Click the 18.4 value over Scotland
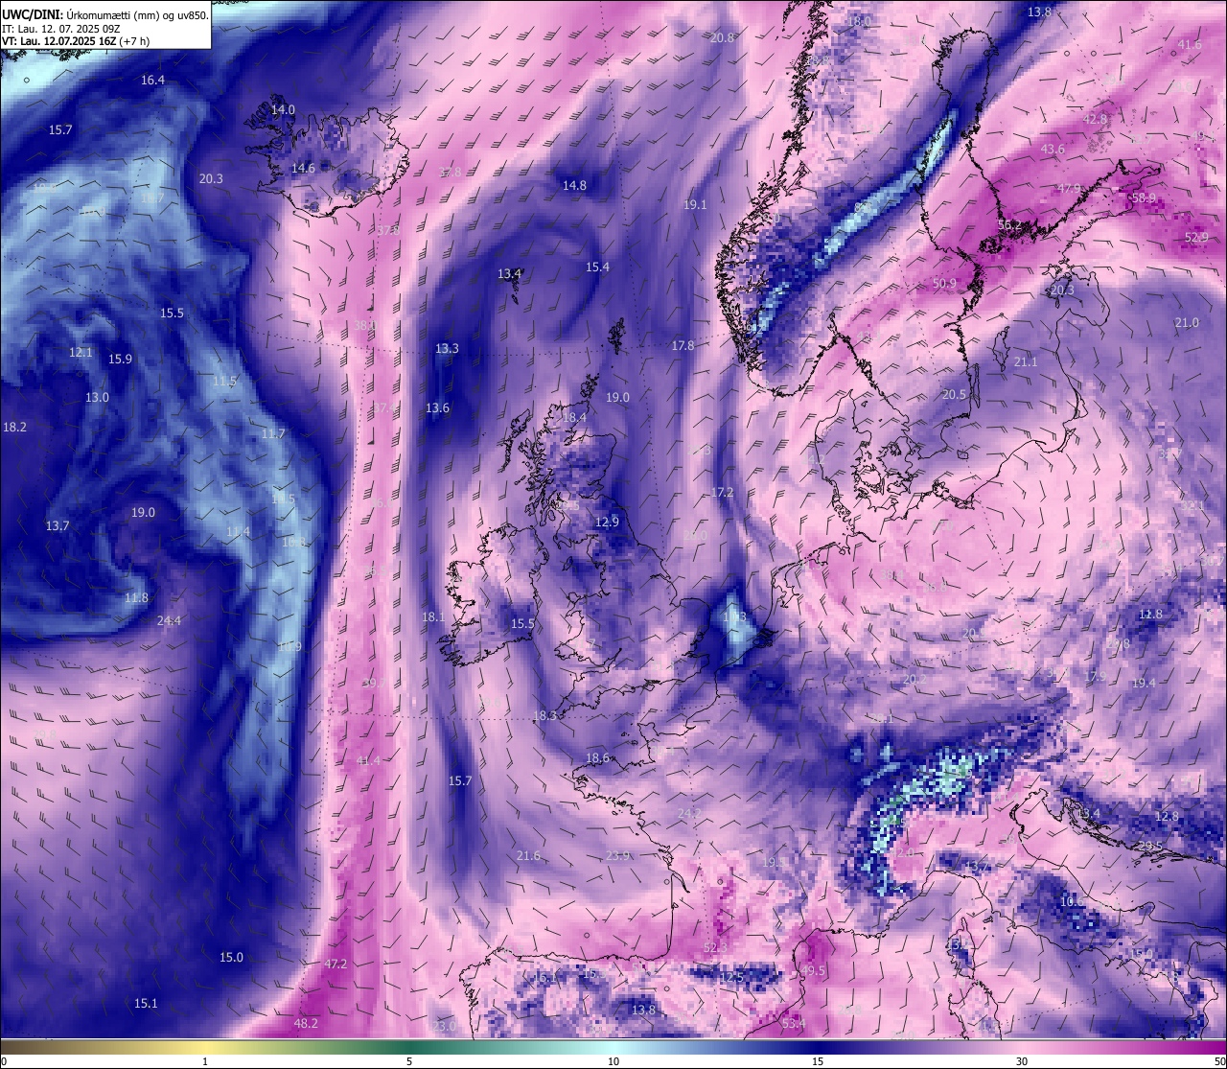The image size is (1227, 1069). [574, 418]
